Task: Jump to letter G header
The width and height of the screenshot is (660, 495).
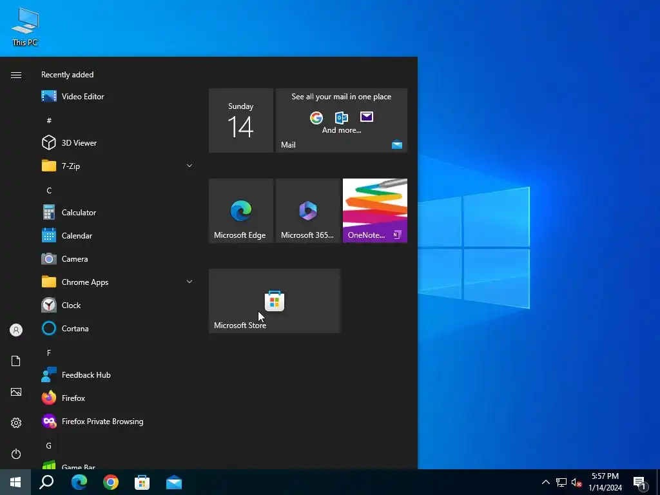Action: (x=49, y=445)
